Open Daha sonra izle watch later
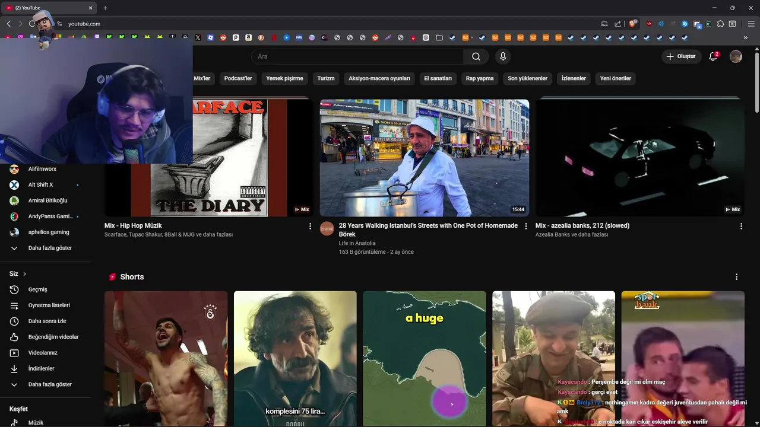This screenshot has height=427, width=760. pos(46,321)
